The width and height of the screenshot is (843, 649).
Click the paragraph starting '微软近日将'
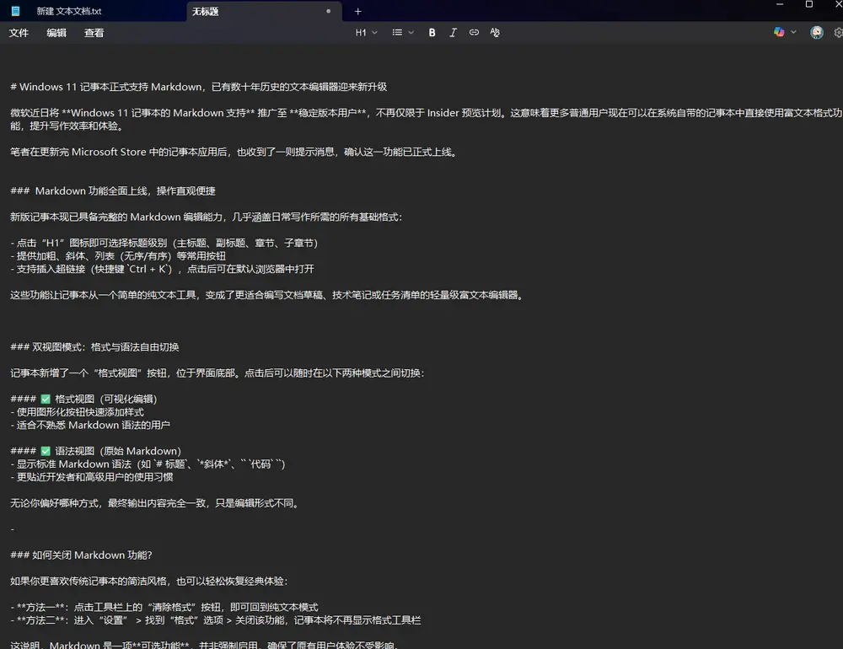pos(426,120)
